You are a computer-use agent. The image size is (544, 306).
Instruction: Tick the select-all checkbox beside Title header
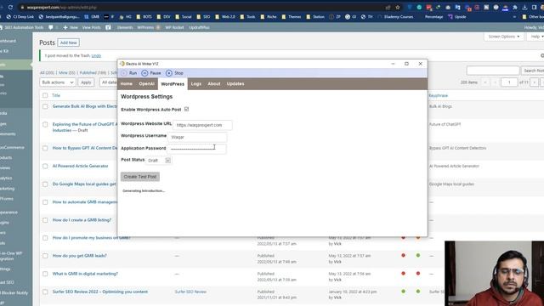(45, 95)
